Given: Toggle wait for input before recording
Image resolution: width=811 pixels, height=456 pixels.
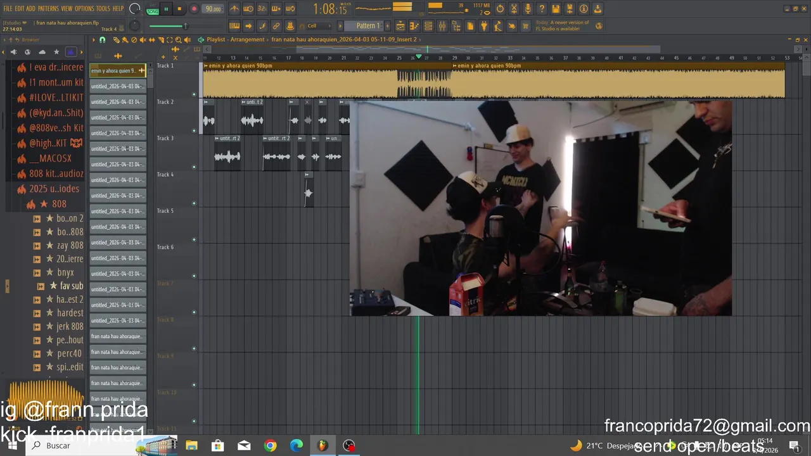Looking at the screenshot, I should tap(248, 9).
